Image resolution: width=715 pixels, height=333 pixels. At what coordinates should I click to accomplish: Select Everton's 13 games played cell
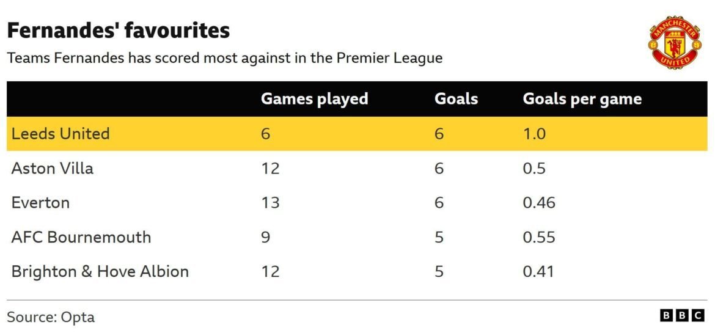[x=270, y=202]
